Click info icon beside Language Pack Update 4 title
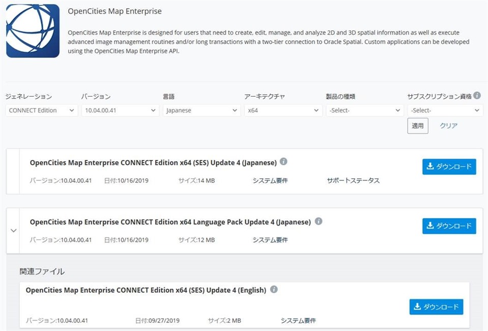 pos(319,222)
